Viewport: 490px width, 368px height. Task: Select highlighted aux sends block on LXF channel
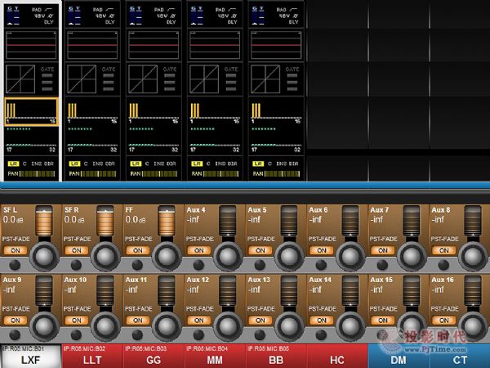pyautogui.click(x=30, y=110)
